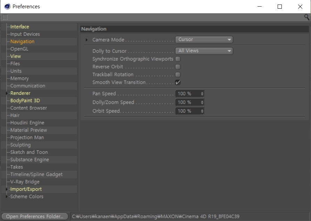Go to the View preferences
The height and width of the screenshot is (221, 311).
(16, 56)
